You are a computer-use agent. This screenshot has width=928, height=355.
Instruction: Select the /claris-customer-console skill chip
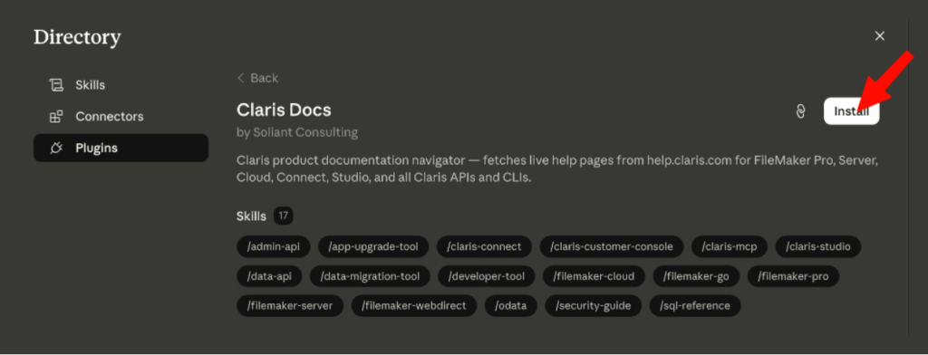(612, 246)
